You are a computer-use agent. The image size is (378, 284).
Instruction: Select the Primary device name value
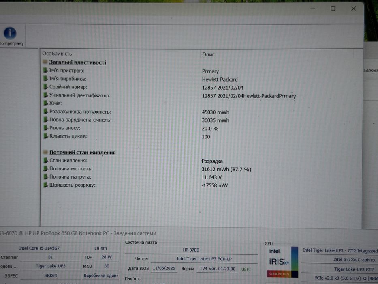[210, 71]
